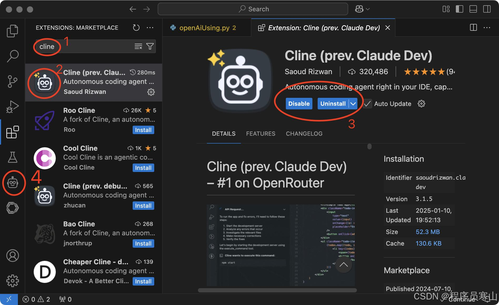Close the Extension: Cline tab

point(388,28)
